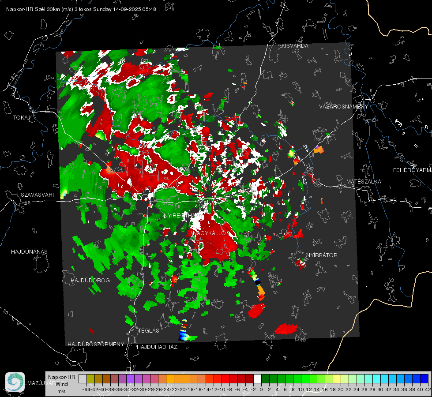The height and width of the screenshot is (397, 432).
Task: Click the FEHÉRGYARMAT label at the right edge
Action: (x=413, y=170)
